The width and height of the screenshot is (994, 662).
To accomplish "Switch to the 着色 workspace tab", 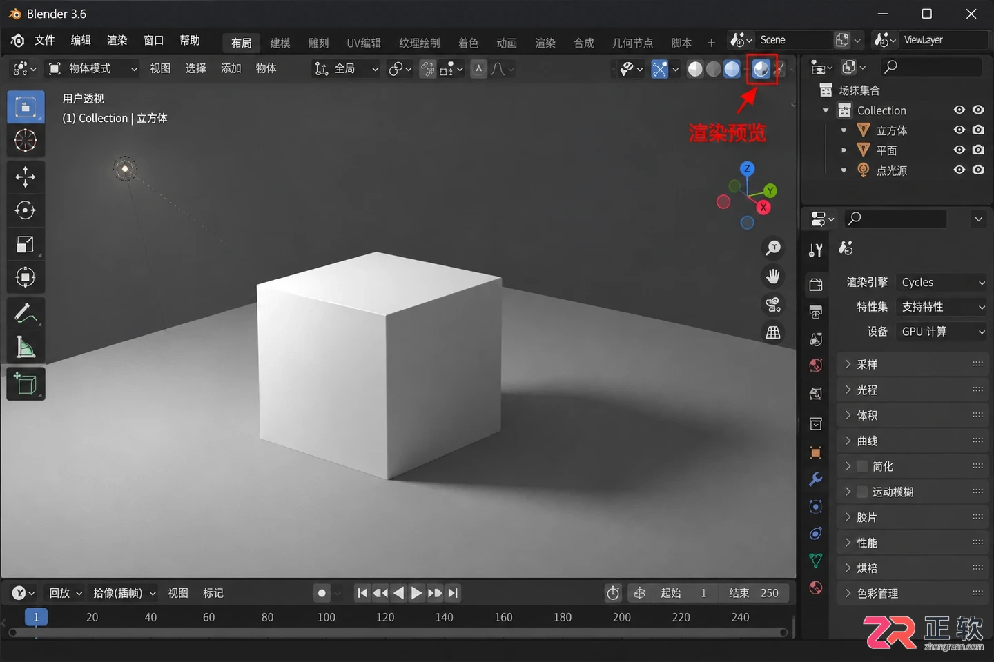I will (x=469, y=43).
